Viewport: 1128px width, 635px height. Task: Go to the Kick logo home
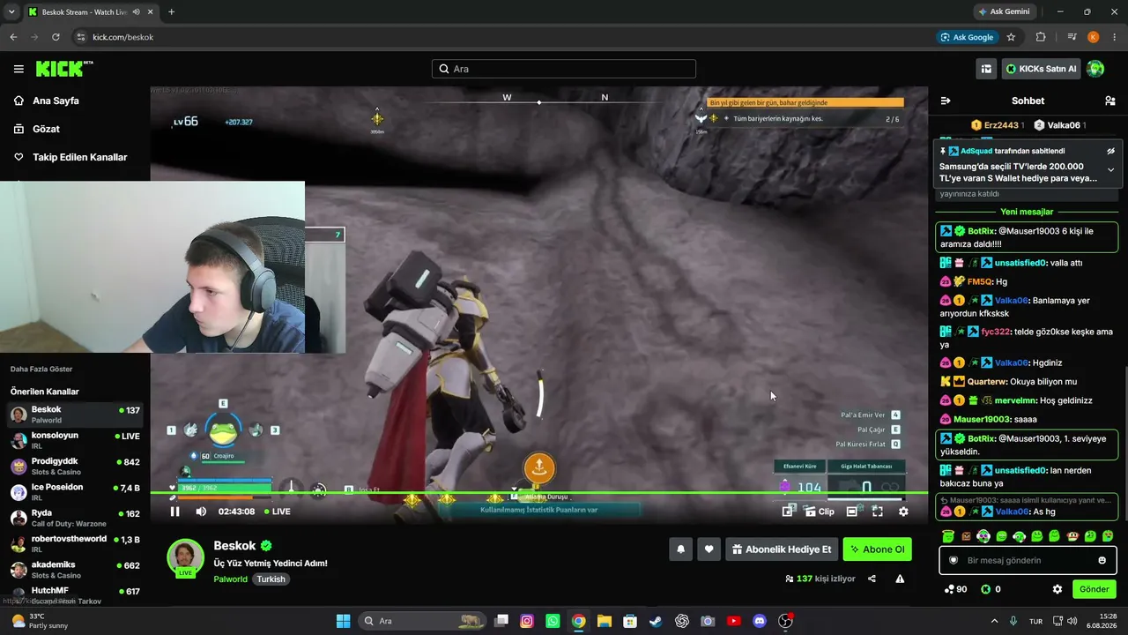click(x=63, y=69)
